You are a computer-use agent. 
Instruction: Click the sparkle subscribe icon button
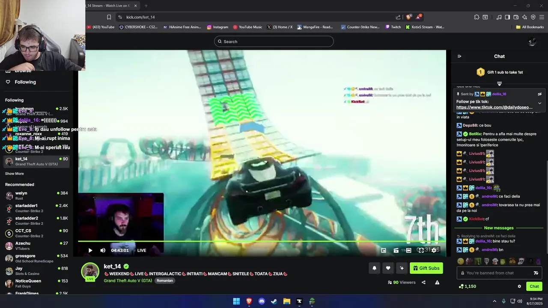click(x=402, y=268)
